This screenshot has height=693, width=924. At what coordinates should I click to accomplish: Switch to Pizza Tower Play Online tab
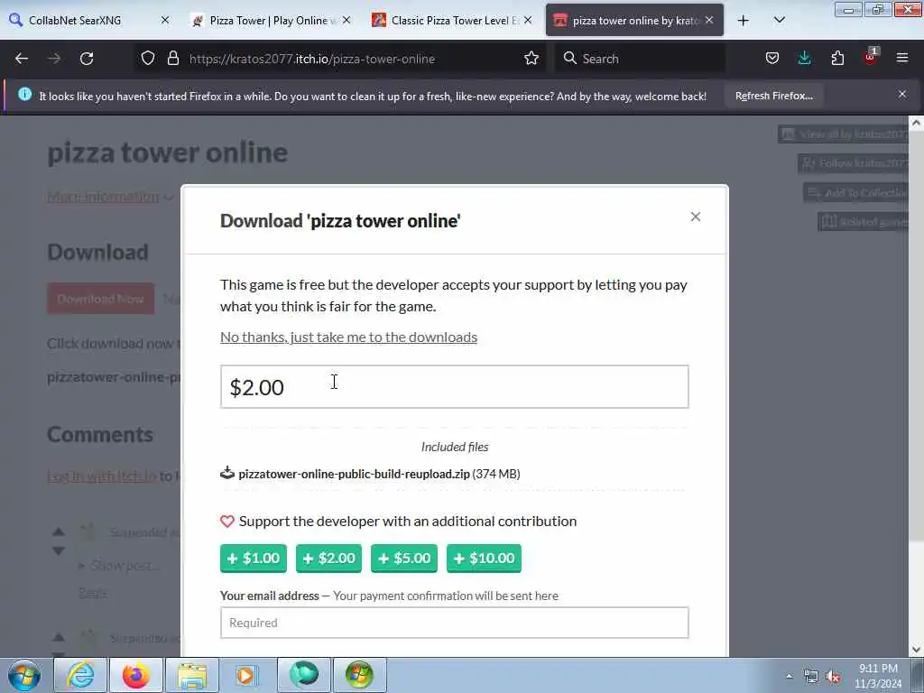(x=268, y=20)
